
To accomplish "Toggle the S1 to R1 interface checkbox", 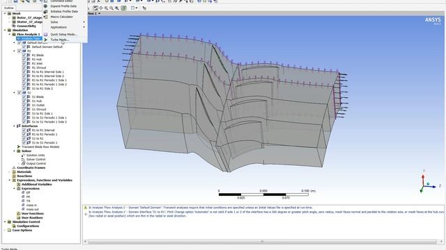I will pos(24,138).
